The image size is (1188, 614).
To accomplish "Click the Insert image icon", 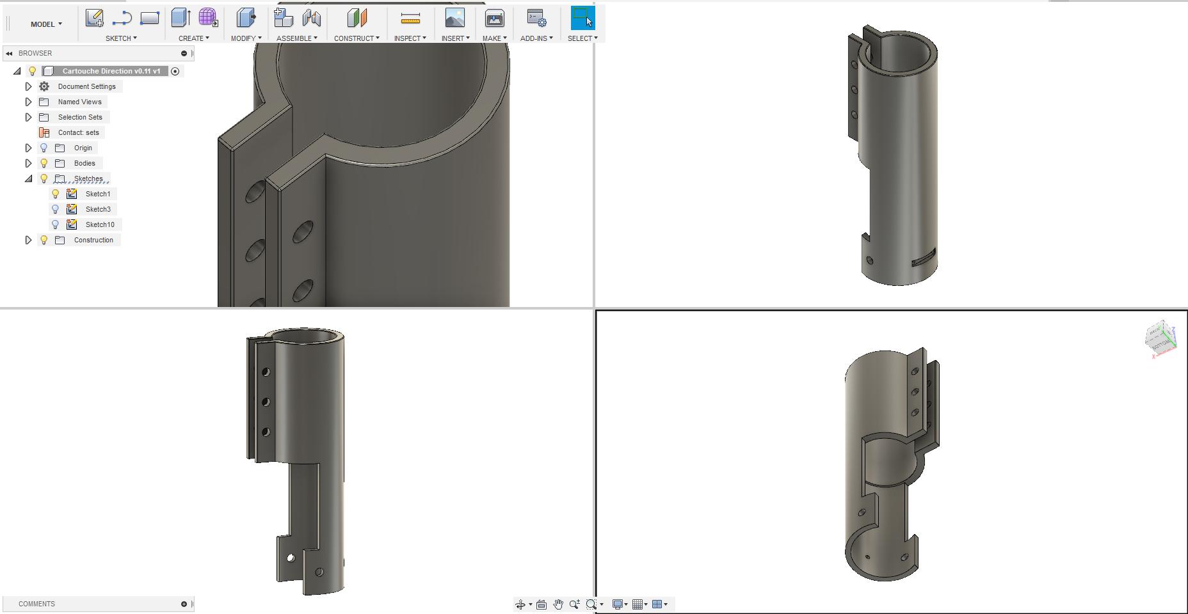I will [x=455, y=18].
